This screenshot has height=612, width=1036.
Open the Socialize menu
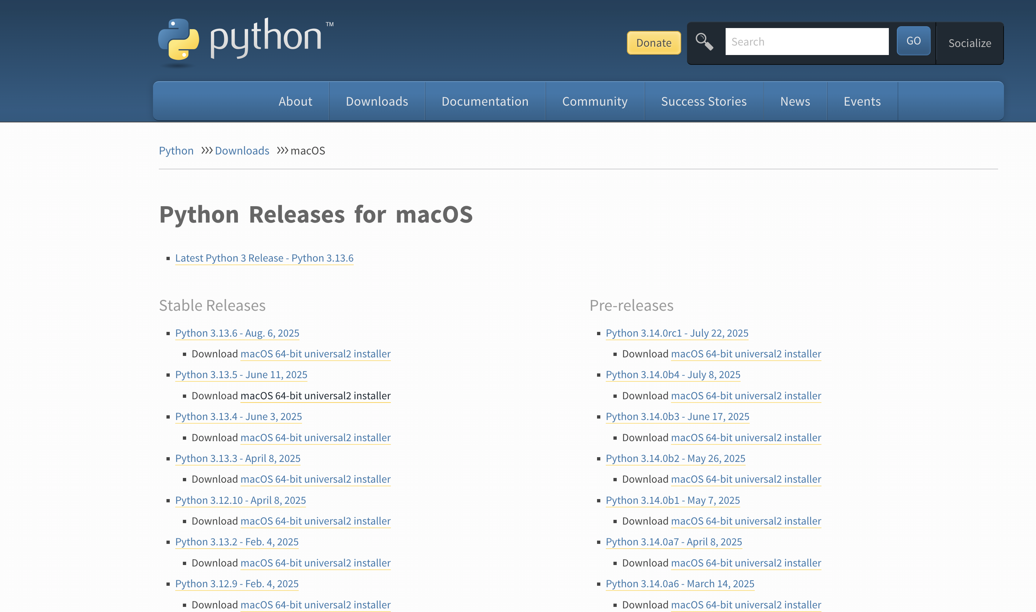[970, 43]
